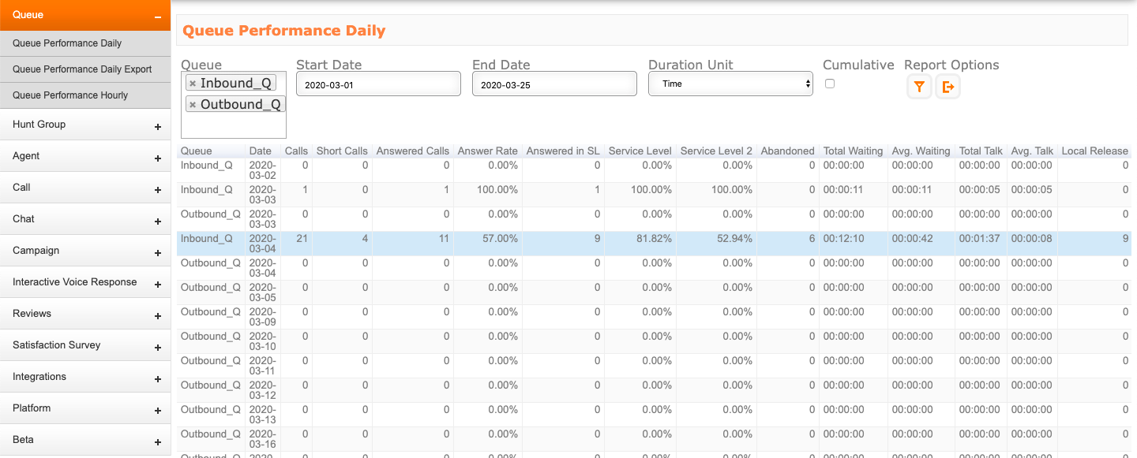
Task: Apply the report filter icon
Action: click(x=919, y=87)
